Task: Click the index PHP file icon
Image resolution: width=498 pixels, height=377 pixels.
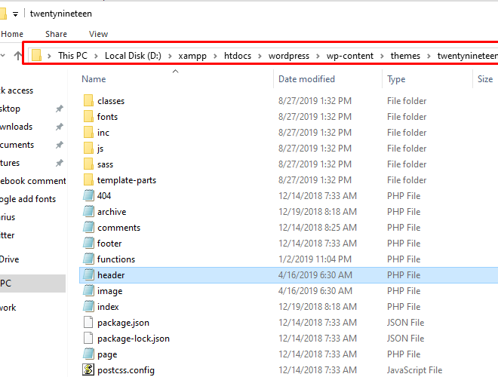Action: point(88,307)
